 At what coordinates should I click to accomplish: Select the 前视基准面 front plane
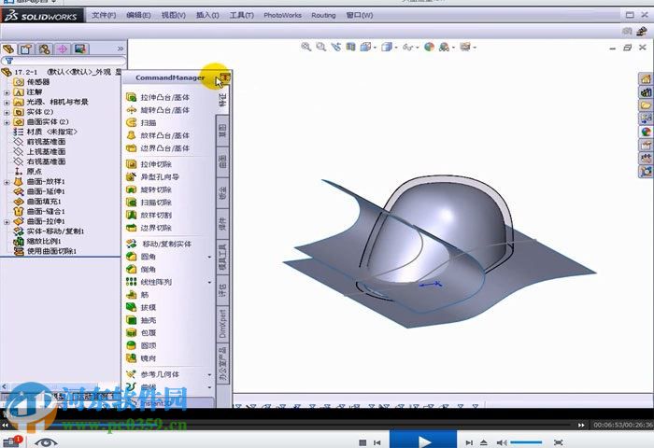point(39,142)
